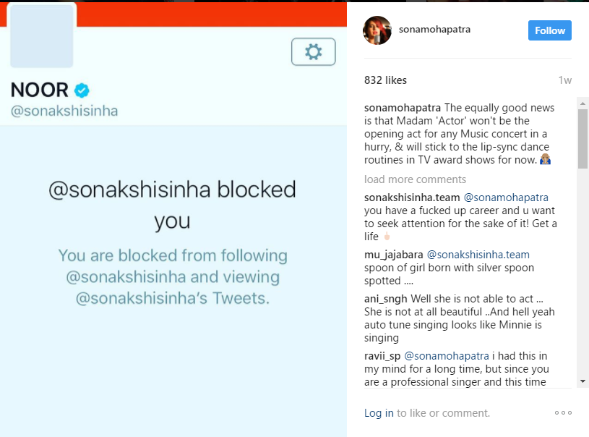Click the sonakshisinha.team commenter username

(412, 198)
